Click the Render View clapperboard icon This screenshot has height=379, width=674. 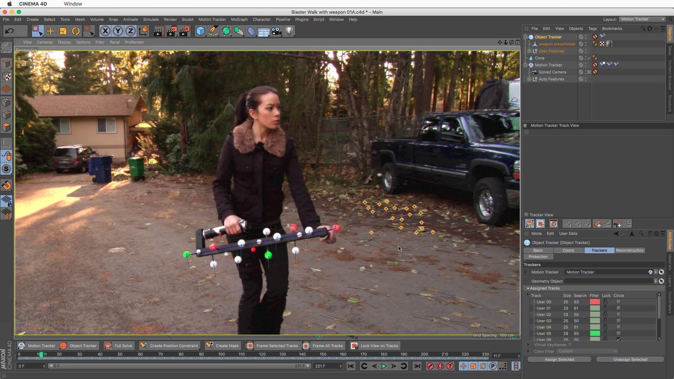pyautogui.click(x=158, y=31)
